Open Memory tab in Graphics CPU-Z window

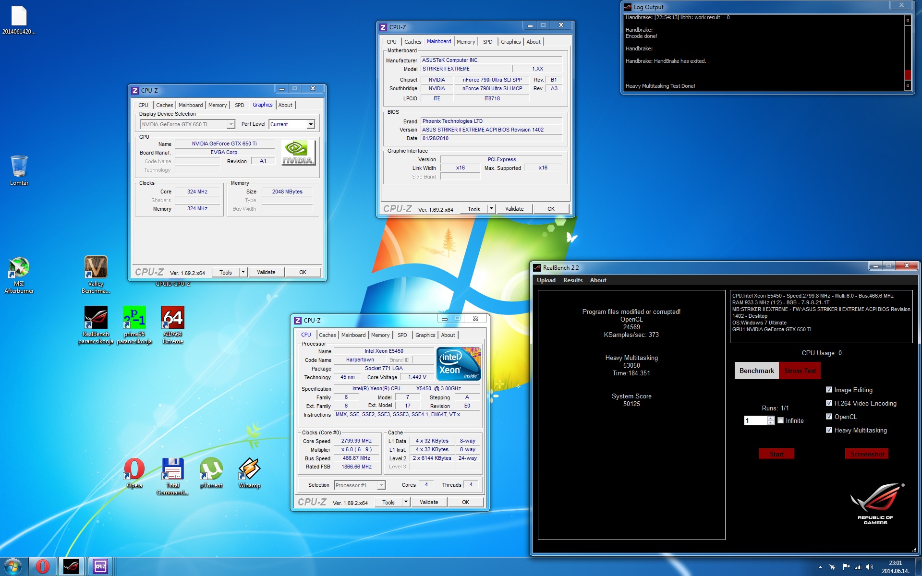pyautogui.click(x=218, y=105)
